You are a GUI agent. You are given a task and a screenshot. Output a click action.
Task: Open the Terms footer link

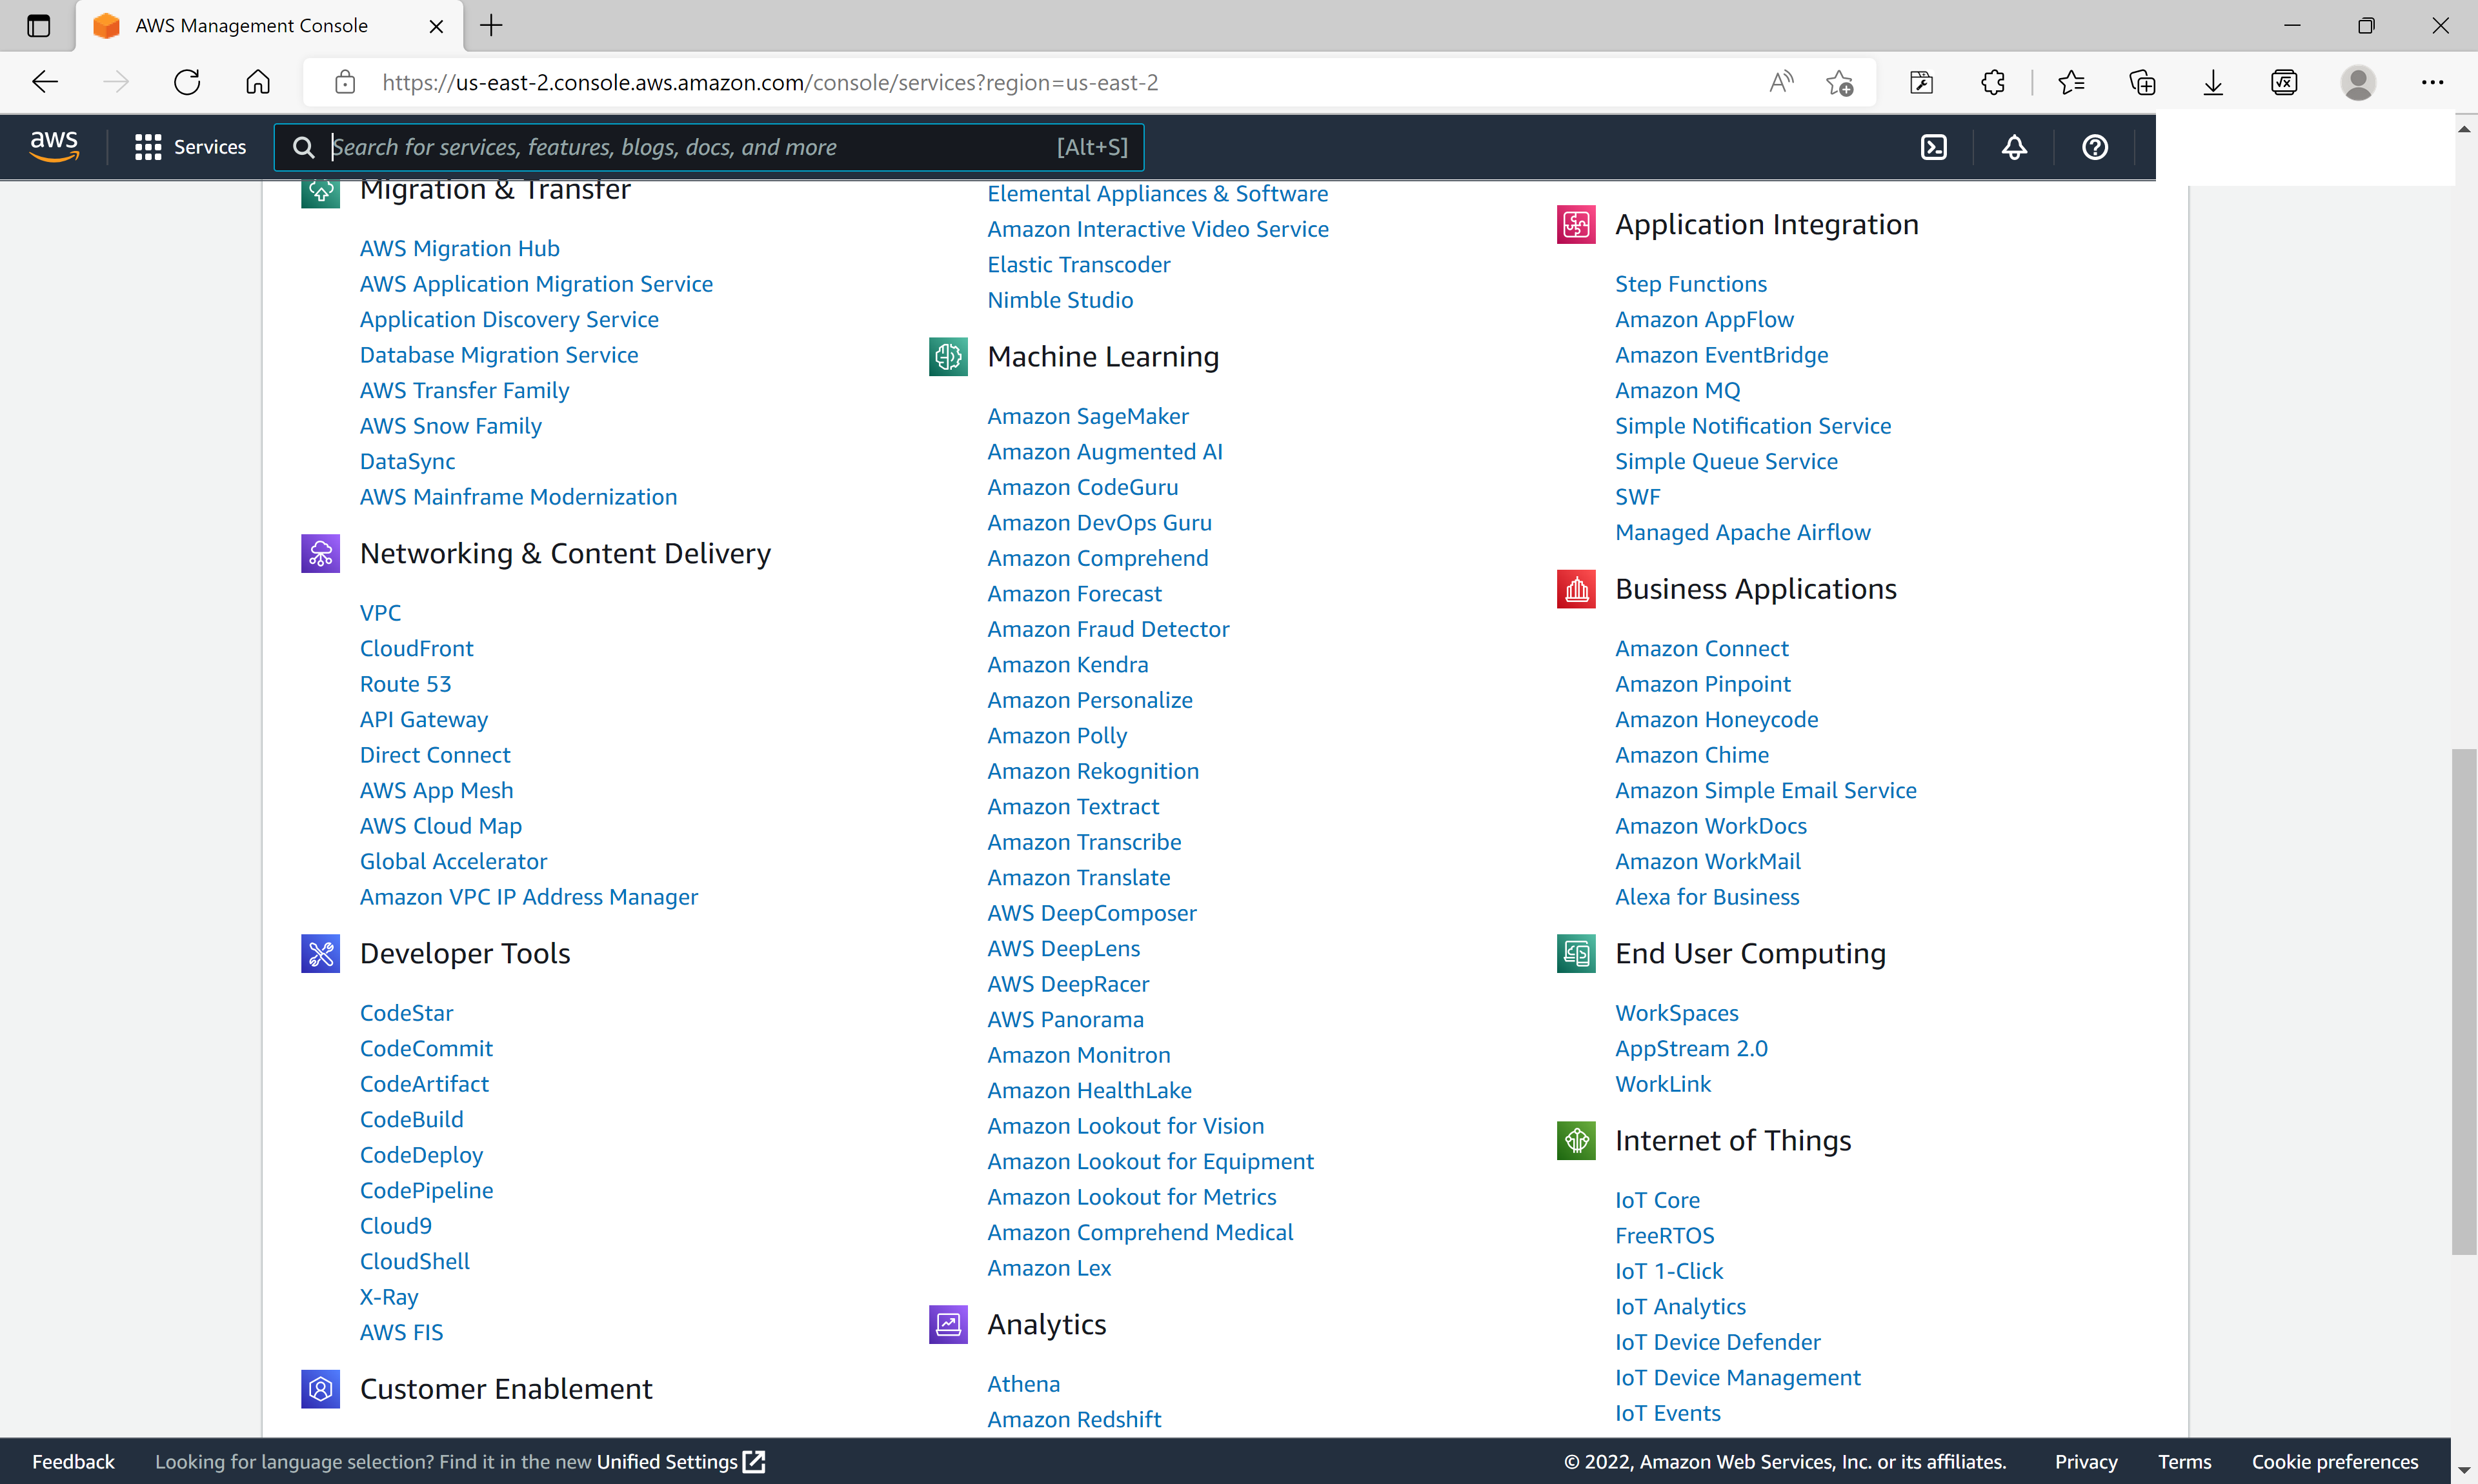[x=2184, y=1461]
